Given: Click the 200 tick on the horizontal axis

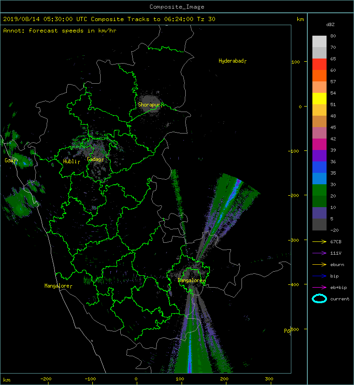Looking at the screenshot, I should coord(224,379).
